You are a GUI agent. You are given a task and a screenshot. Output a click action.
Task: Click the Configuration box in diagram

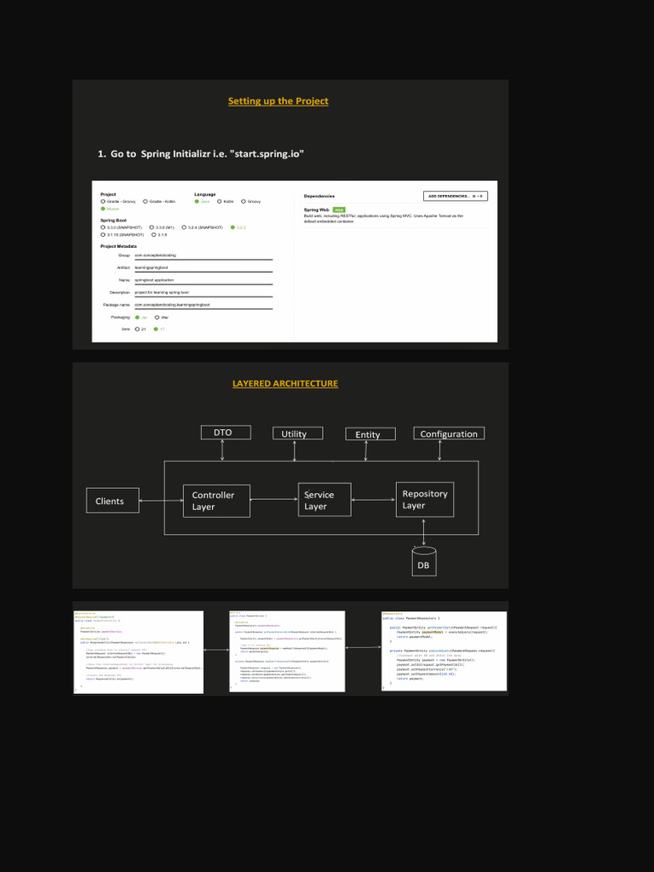point(449,433)
